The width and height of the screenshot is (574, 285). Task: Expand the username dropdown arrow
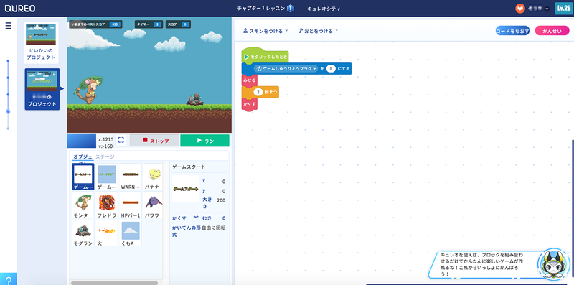pos(547,9)
